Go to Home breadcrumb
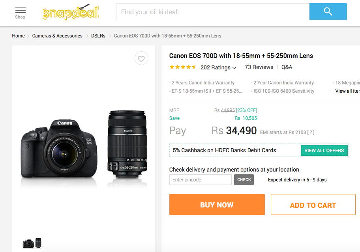 (18, 36)
